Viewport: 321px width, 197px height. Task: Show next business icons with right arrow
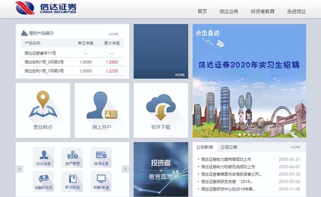[x=125, y=169]
